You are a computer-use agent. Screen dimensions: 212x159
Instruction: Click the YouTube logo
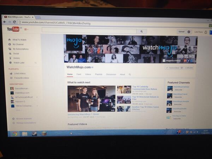13,29
